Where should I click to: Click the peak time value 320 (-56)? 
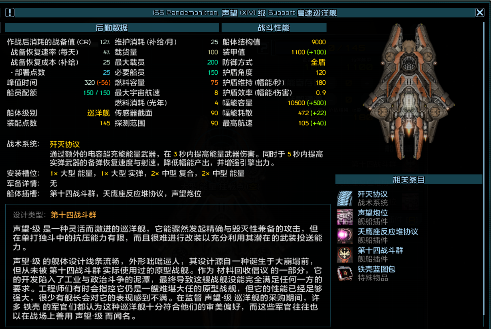pyautogui.click(x=97, y=82)
